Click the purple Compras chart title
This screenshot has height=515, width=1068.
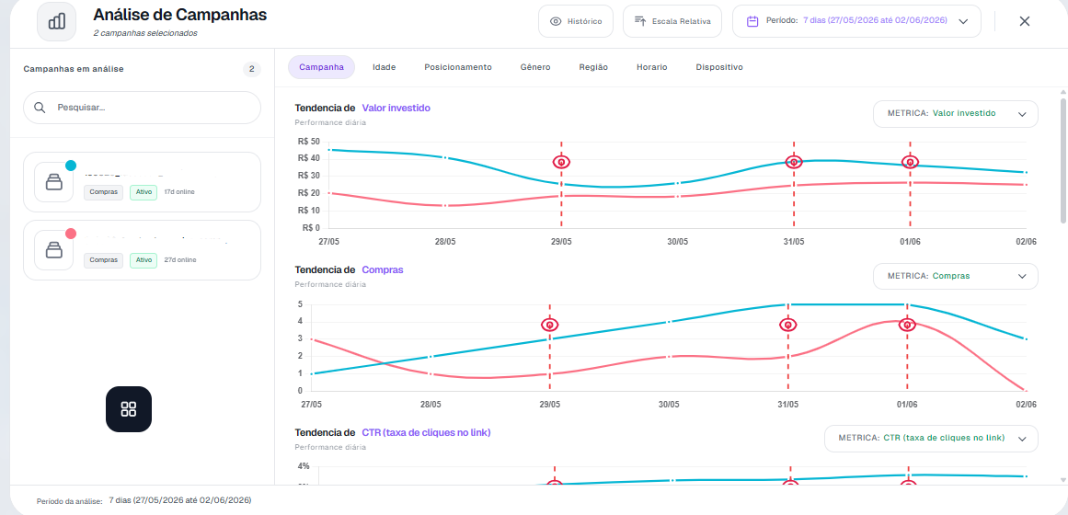[383, 269]
